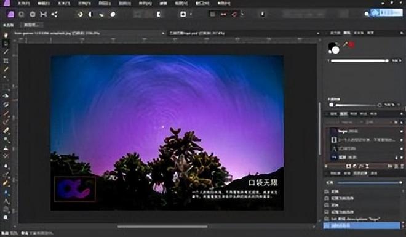
Task: Open the Quick Mask options arrow
Action: (191, 14)
